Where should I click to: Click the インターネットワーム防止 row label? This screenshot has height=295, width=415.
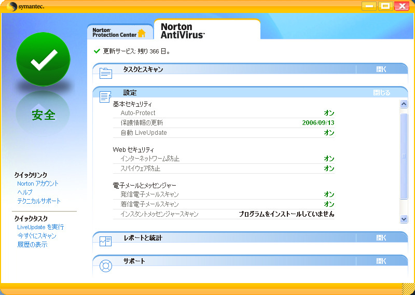(x=150, y=159)
